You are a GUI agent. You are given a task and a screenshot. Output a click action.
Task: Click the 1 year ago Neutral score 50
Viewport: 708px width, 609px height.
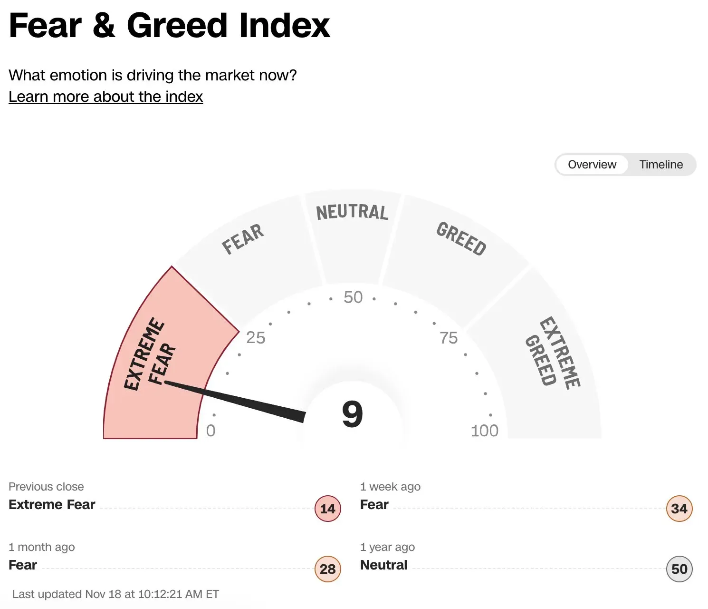[x=679, y=569]
